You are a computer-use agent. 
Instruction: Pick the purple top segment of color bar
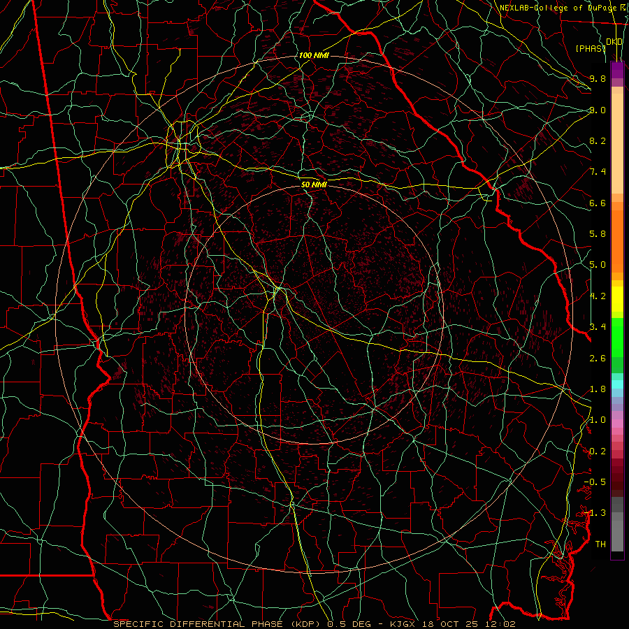(x=617, y=71)
